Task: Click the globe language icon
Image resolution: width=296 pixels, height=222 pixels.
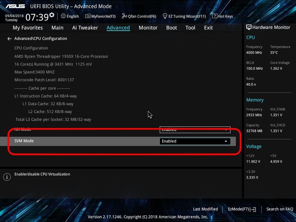Action: coord(63,16)
